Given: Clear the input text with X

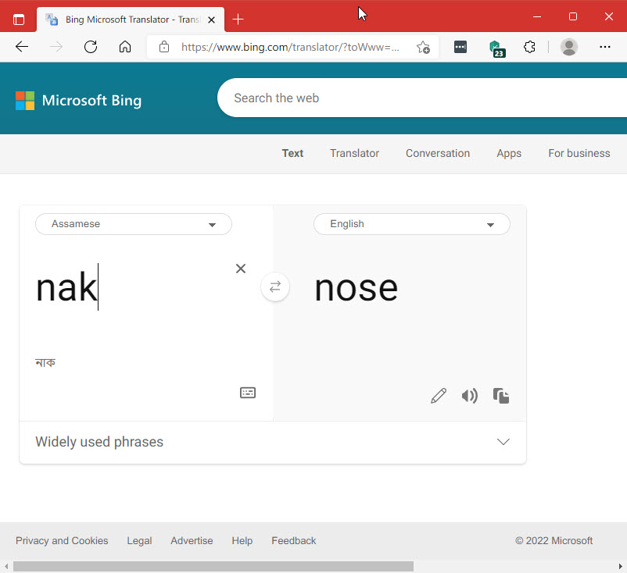Looking at the screenshot, I should click(x=241, y=269).
